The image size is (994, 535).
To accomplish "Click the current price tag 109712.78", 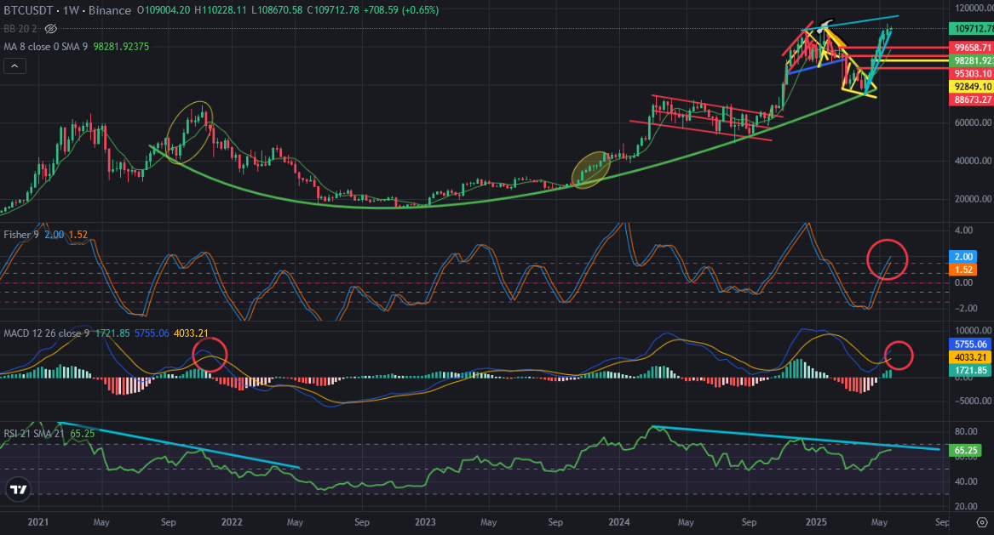I will point(971,28).
